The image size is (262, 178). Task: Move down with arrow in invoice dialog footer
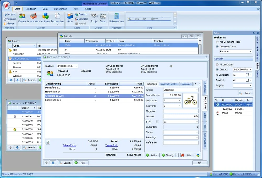tap(53, 163)
